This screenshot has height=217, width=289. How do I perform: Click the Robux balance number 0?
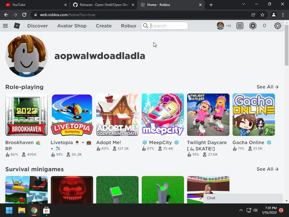coord(264,26)
